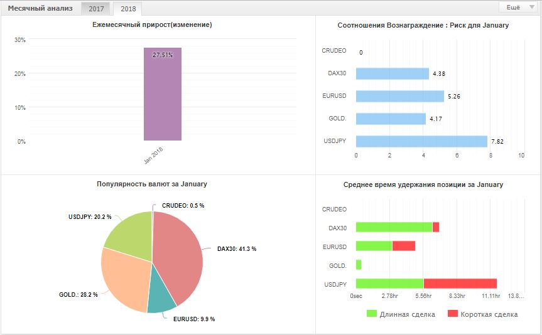Click DAX30 green long-trade holding bar
The width and height of the screenshot is (542, 335).
[x=394, y=227]
